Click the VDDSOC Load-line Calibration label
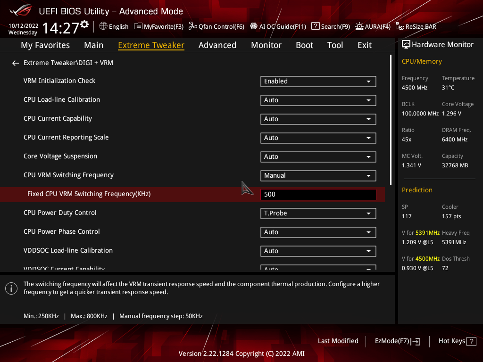 pos(68,251)
